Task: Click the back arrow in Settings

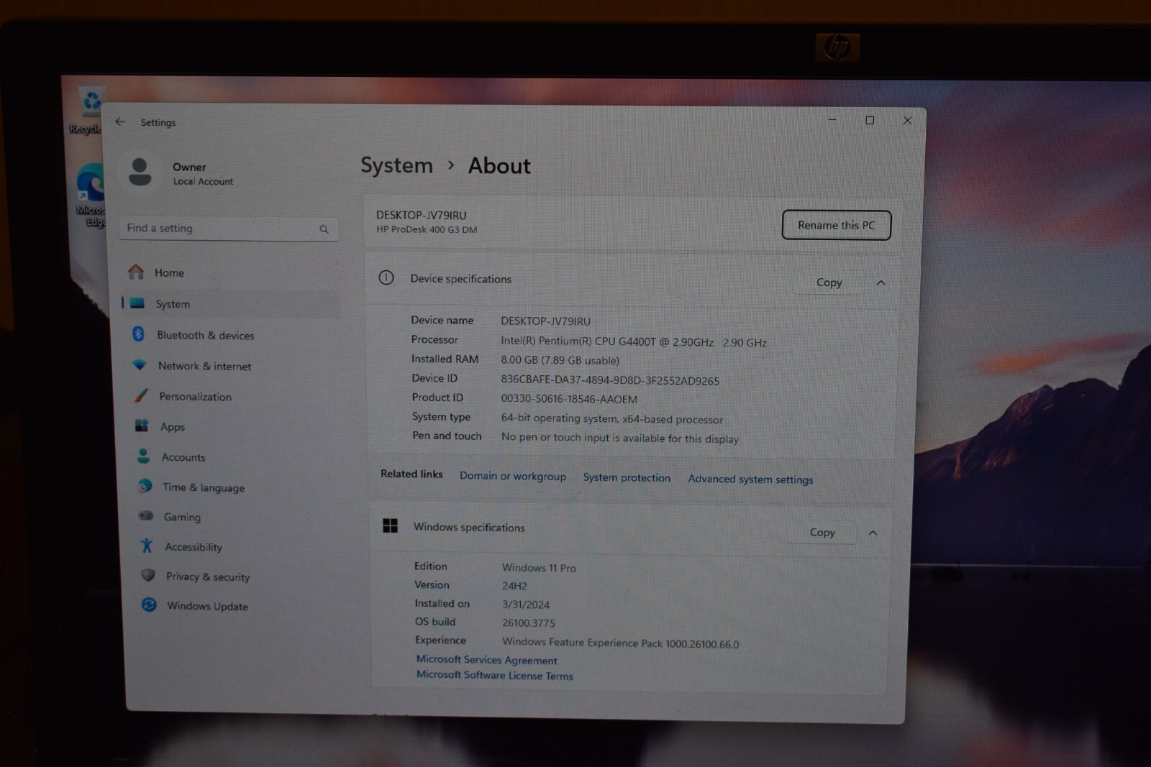Action: [120, 122]
